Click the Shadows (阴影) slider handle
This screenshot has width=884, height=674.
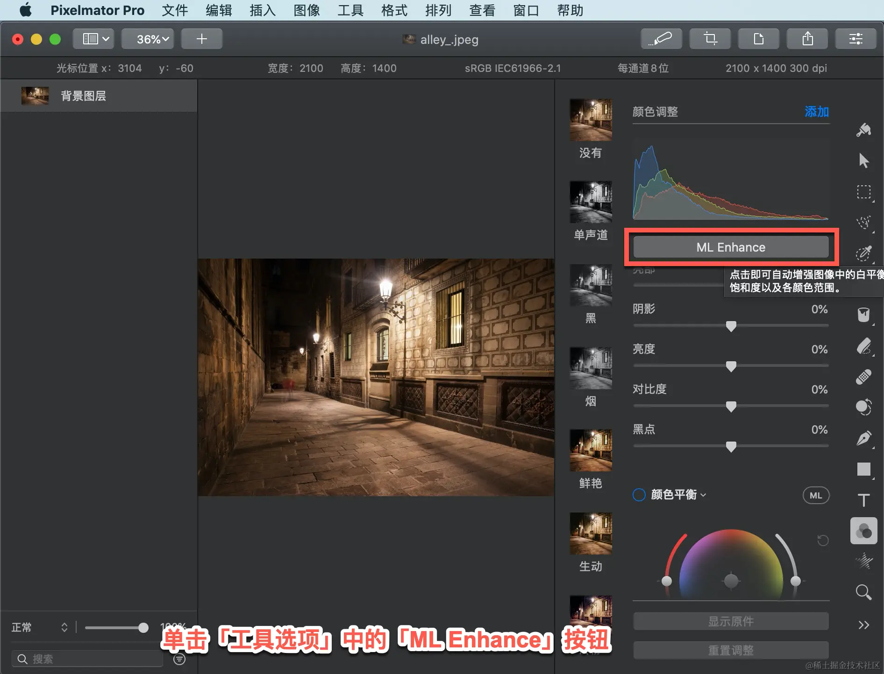[731, 326]
